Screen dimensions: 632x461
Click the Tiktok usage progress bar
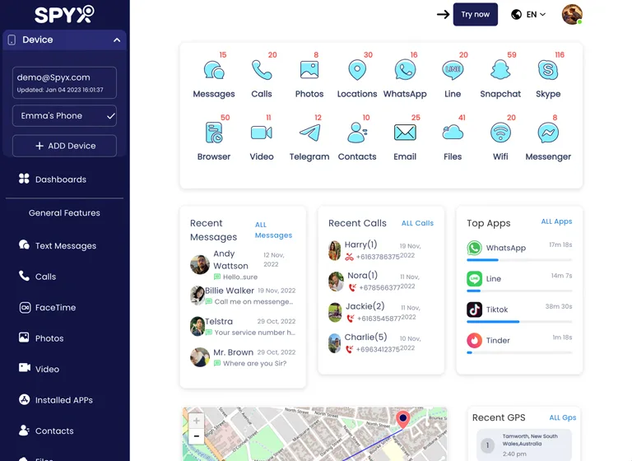tap(519, 322)
